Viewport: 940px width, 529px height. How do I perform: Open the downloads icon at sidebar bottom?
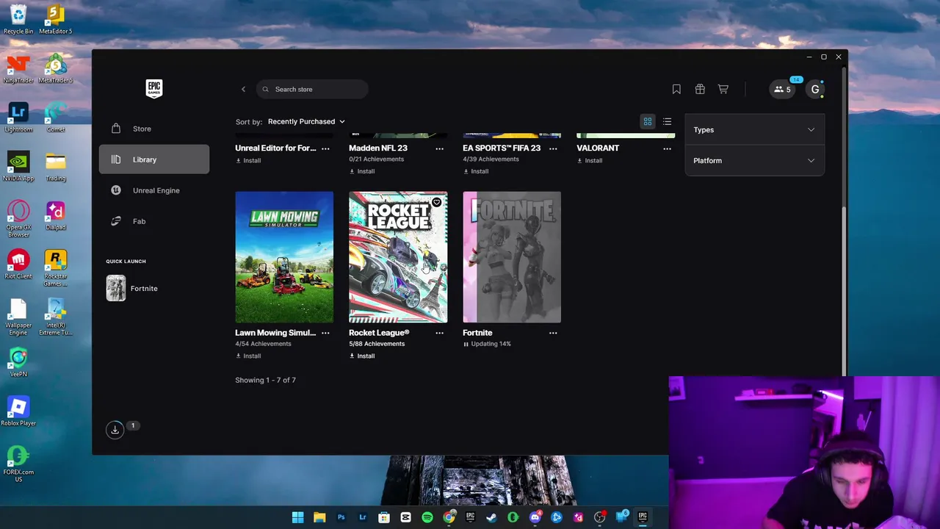[115, 430]
